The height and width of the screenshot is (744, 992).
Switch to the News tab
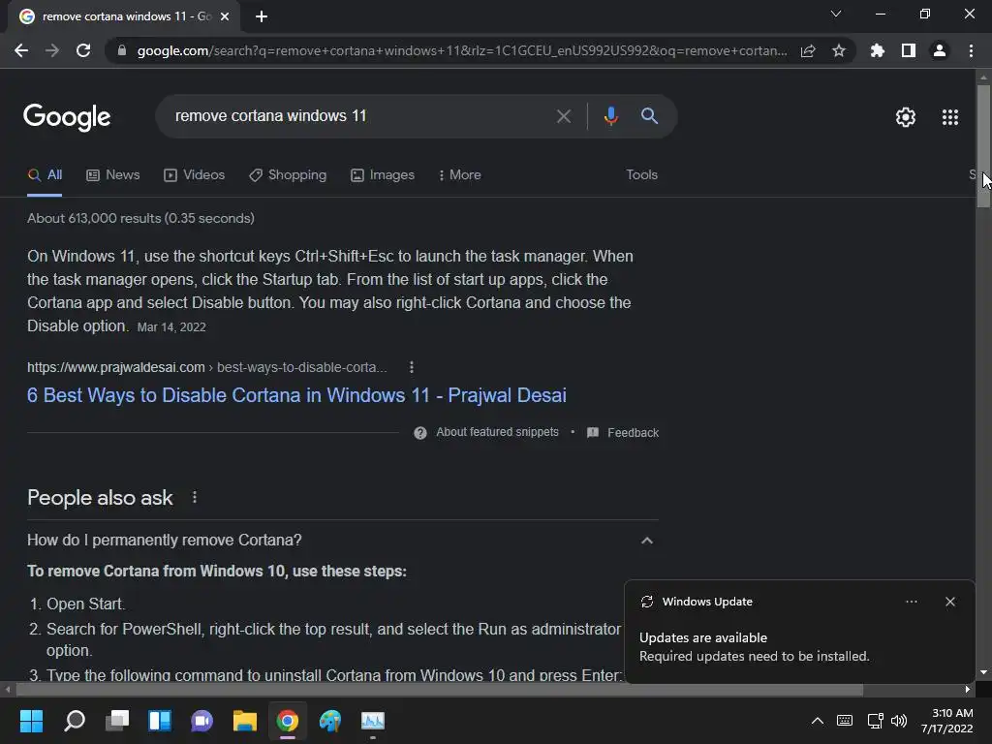pos(113,174)
